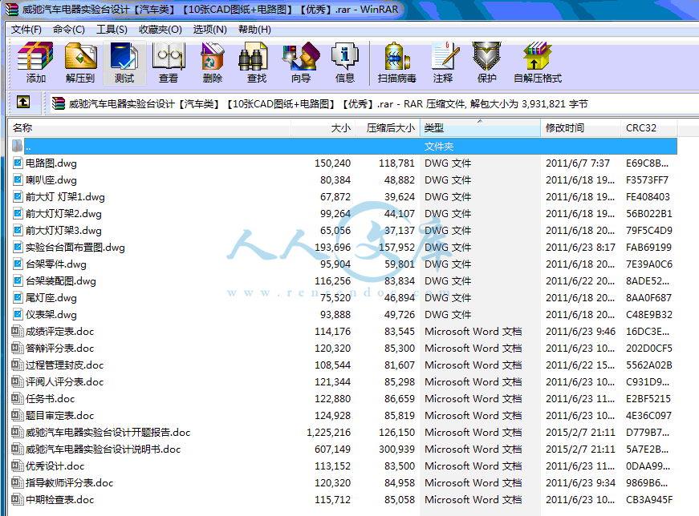The image size is (699, 516).
Task: Select 优秀设计.doc file
Action: 55,466
